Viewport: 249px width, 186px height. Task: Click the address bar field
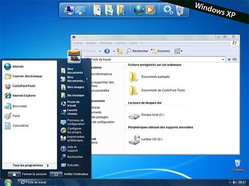[155, 60]
